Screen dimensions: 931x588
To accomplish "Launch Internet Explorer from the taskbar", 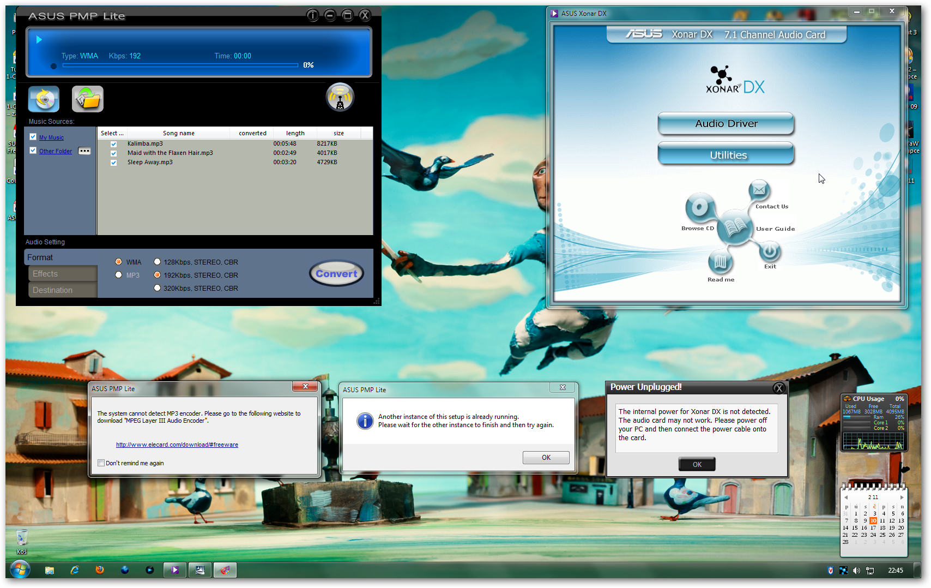I will coord(75,571).
